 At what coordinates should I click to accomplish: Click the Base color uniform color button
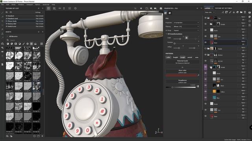pyautogui.click(x=182, y=71)
